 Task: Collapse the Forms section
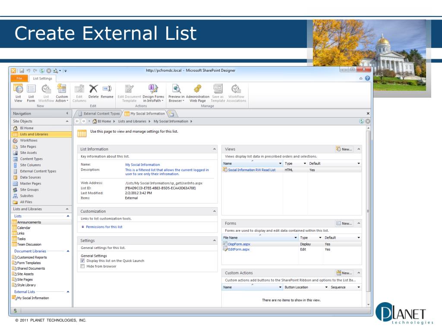coord(359,223)
